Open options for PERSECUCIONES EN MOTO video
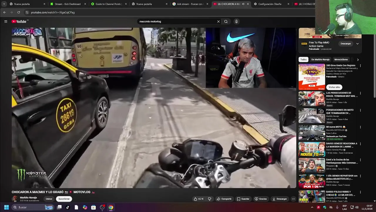Viewport: 376px width, 212px height. point(360,110)
